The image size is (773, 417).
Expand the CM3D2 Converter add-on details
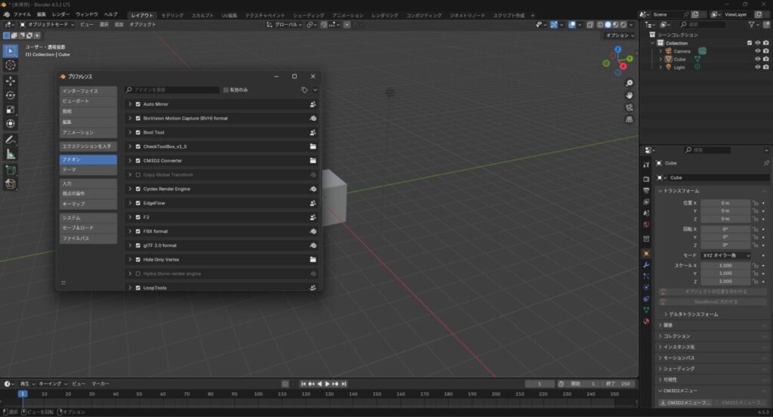(130, 160)
